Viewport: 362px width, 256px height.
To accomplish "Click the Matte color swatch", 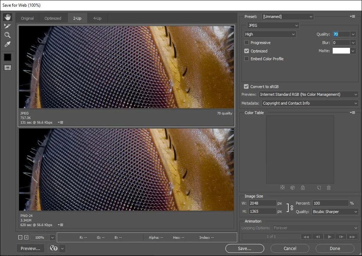I will click(341, 51).
